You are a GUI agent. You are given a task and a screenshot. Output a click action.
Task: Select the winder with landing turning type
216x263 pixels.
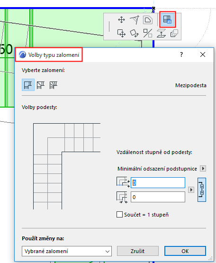coord(41,85)
